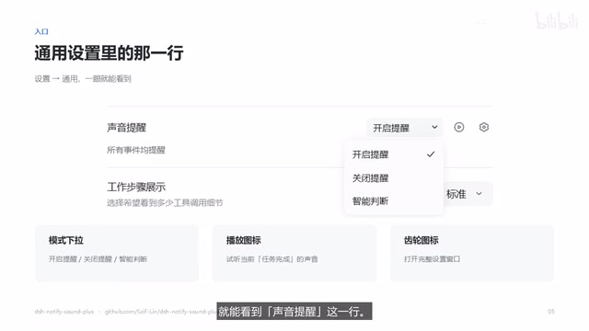Click the github.com footer link text

coord(161,312)
